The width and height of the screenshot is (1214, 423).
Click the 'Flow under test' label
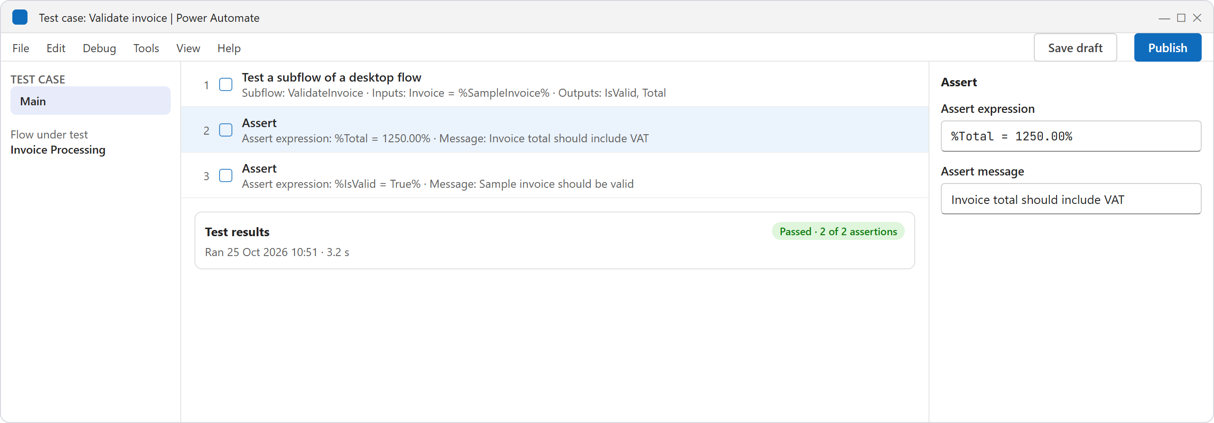[x=49, y=135]
